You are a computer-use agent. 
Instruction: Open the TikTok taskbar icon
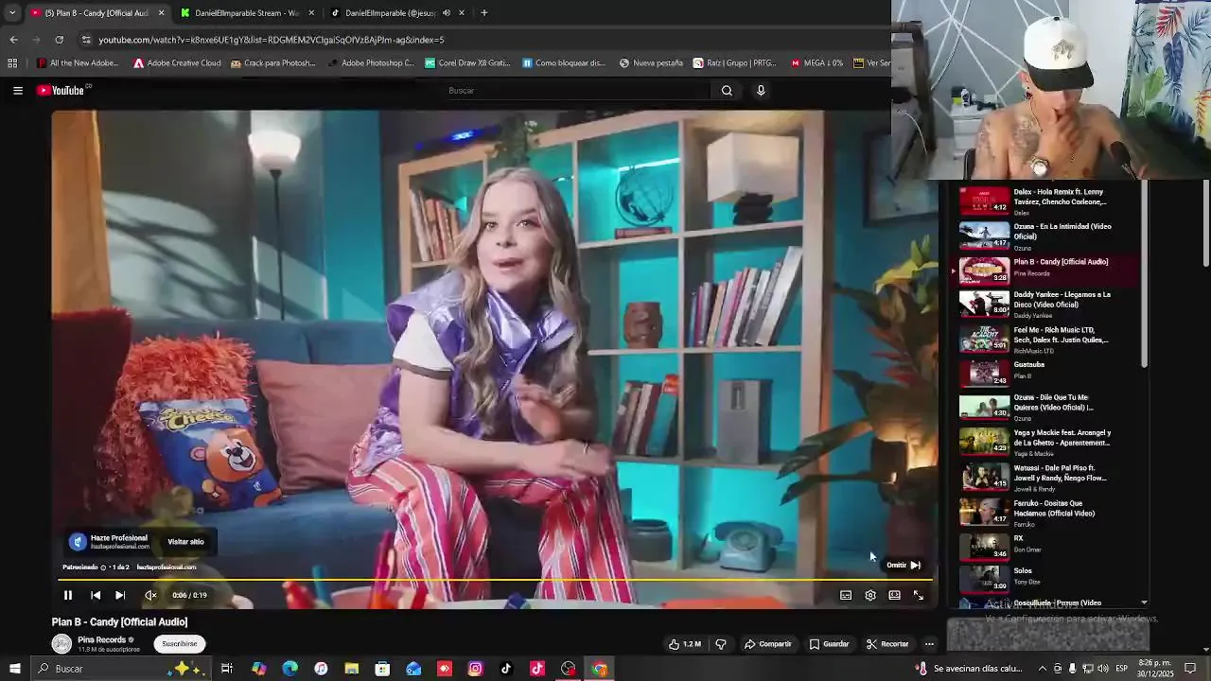coord(506,669)
